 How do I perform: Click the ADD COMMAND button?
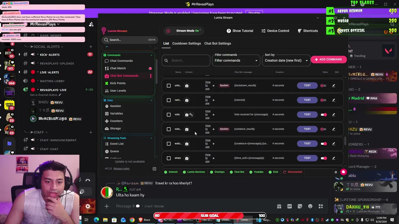(x=329, y=59)
